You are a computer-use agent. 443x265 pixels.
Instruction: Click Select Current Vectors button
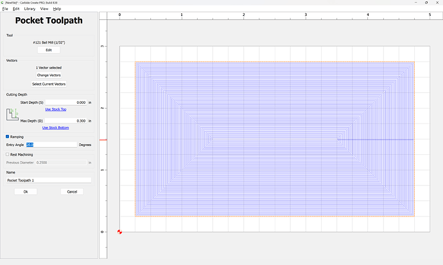click(49, 84)
